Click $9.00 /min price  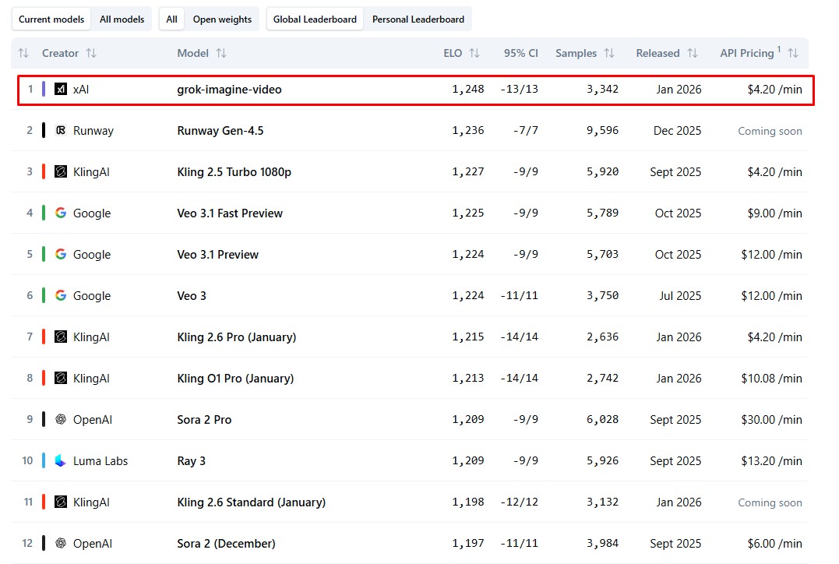point(775,213)
